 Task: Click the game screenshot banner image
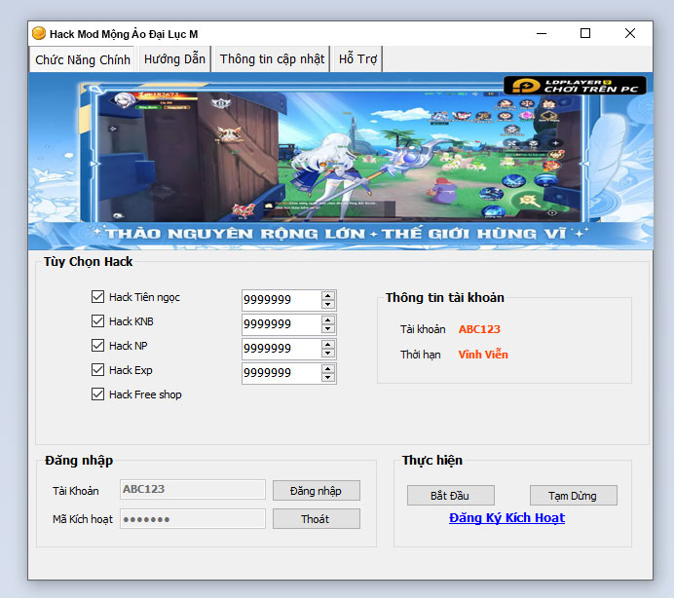click(341, 162)
